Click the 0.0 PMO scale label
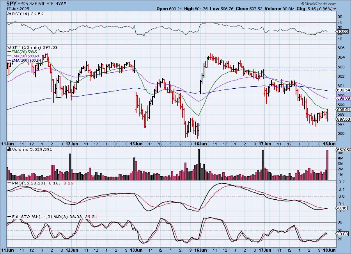Viewport: 351px width, 254px height. pyautogui.click(x=342, y=197)
